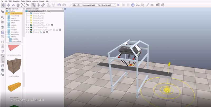The height and width of the screenshot is (107, 211).
Task: Open the File menu
Action: point(2,1)
